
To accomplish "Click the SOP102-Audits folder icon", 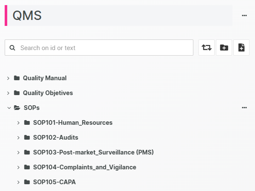I will 27,138.
